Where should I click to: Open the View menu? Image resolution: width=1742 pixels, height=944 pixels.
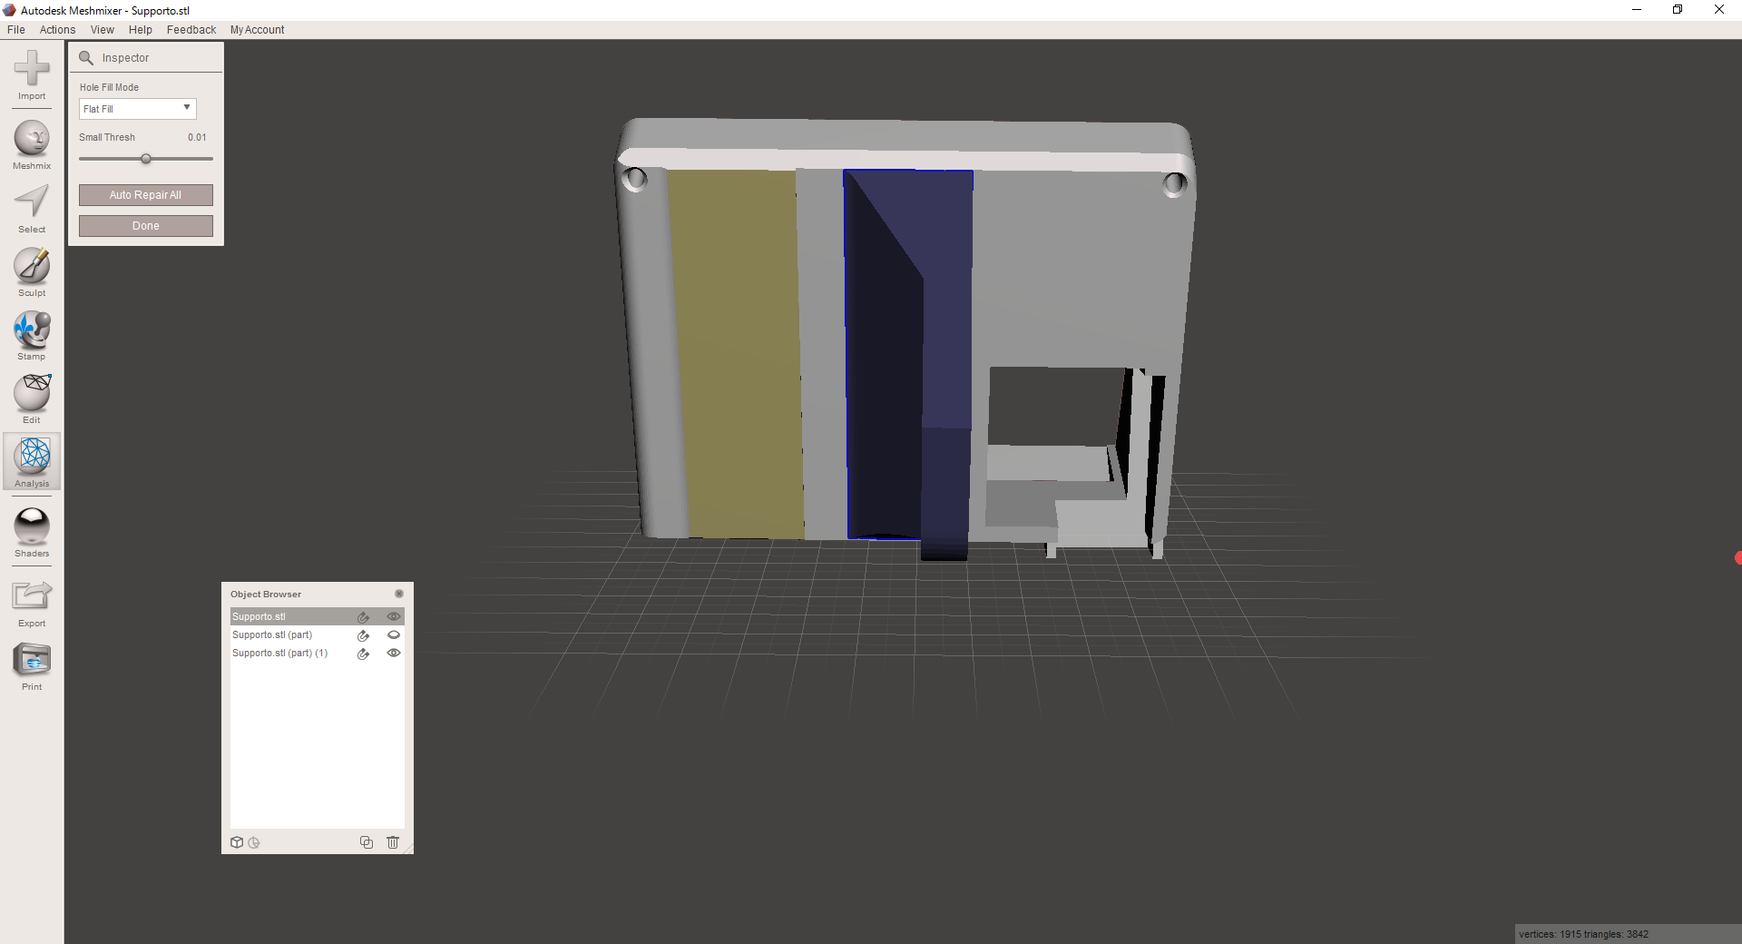pyautogui.click(x=103, y=30)
